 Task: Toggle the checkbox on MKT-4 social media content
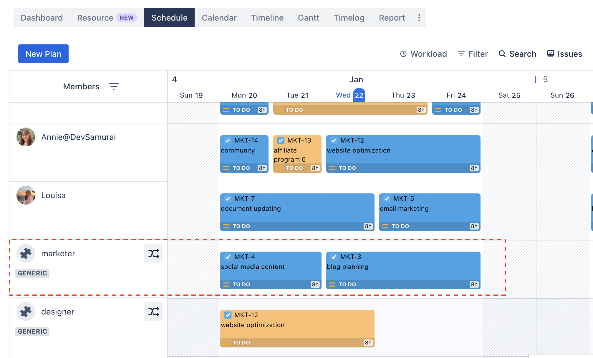point(228,257)
